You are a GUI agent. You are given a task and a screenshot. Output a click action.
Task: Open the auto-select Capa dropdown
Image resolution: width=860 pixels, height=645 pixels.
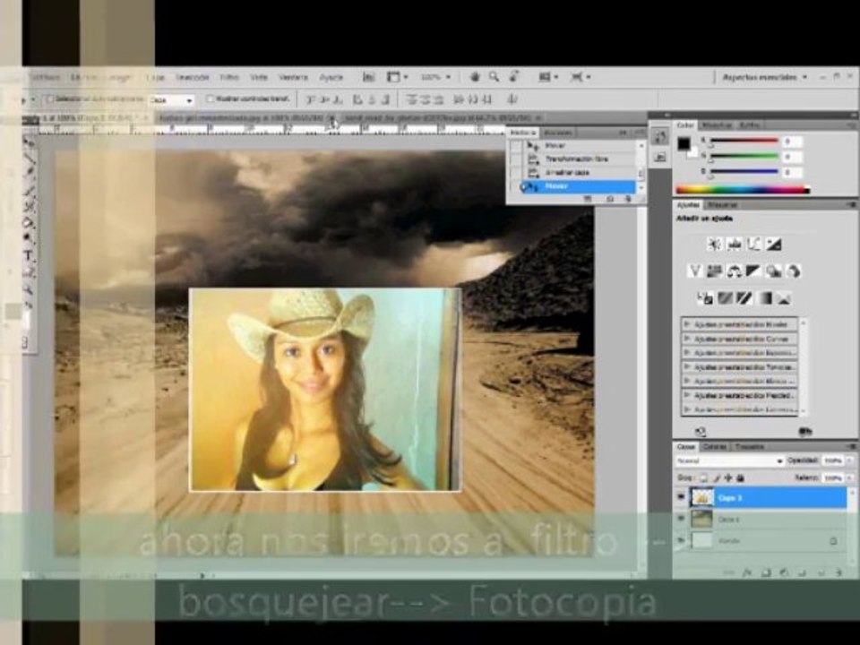pos(172,99)
